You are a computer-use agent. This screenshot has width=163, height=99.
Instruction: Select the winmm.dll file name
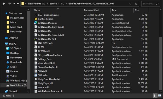pyautogui.click(x=43, y=87)
